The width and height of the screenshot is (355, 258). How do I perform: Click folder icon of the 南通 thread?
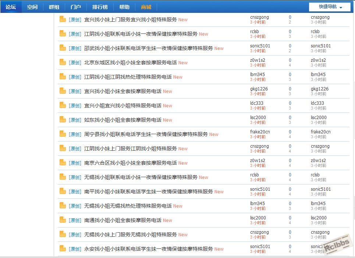(63, 220)
